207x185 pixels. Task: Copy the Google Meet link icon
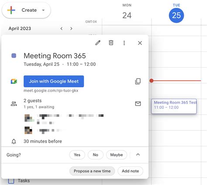138,81
